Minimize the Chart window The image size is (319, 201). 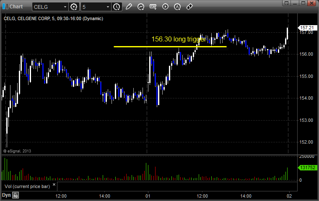coord(295,3)
